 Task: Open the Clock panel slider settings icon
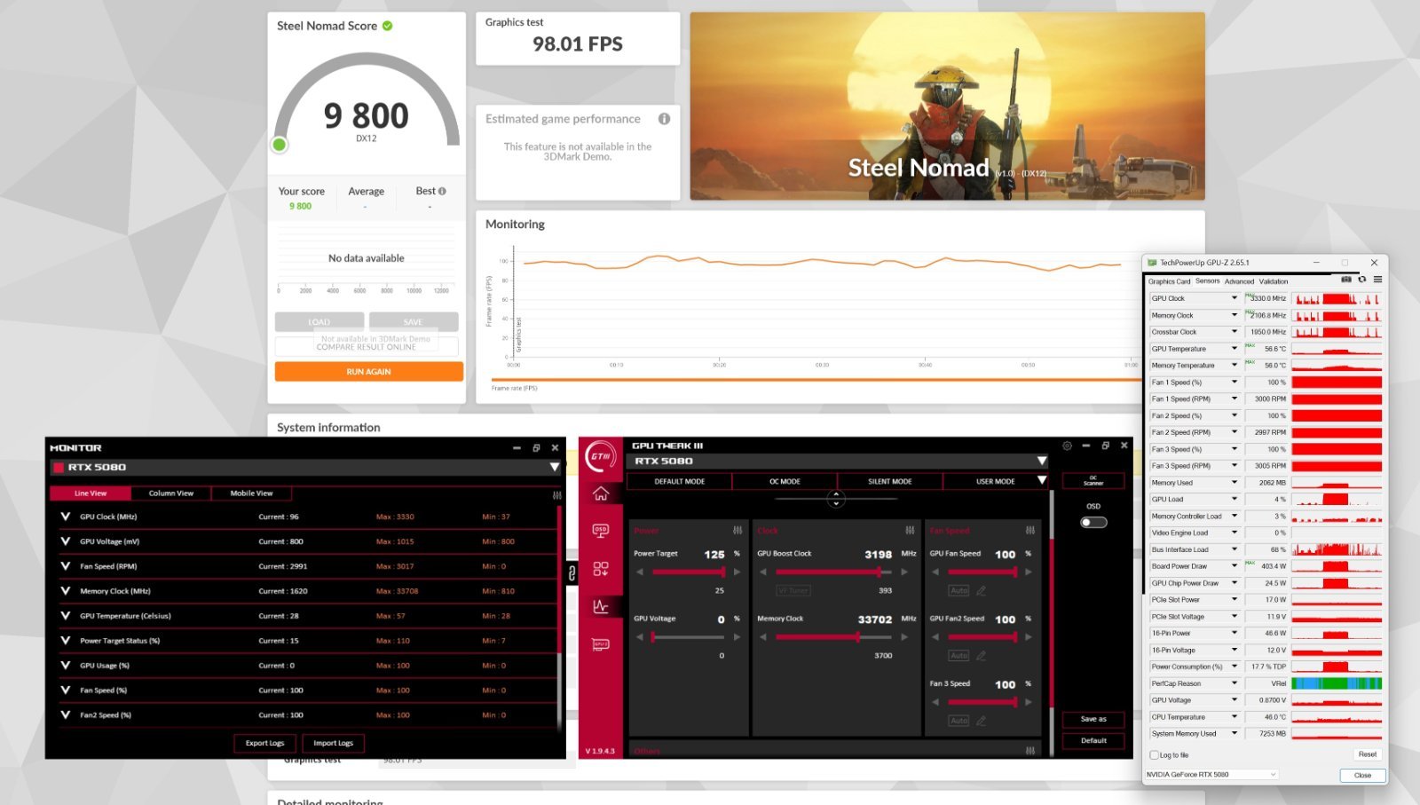click(910, 530)
